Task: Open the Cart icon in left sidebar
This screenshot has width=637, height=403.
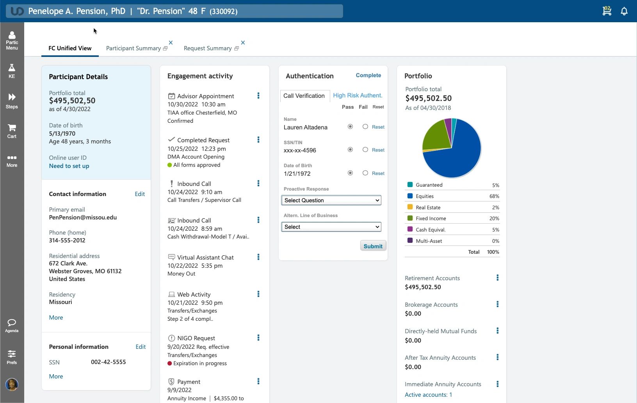Action: point(12,131)
